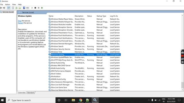Select the Windows Time service
Viewport: 184px width, 103px height.
click(x=85, y=52)
